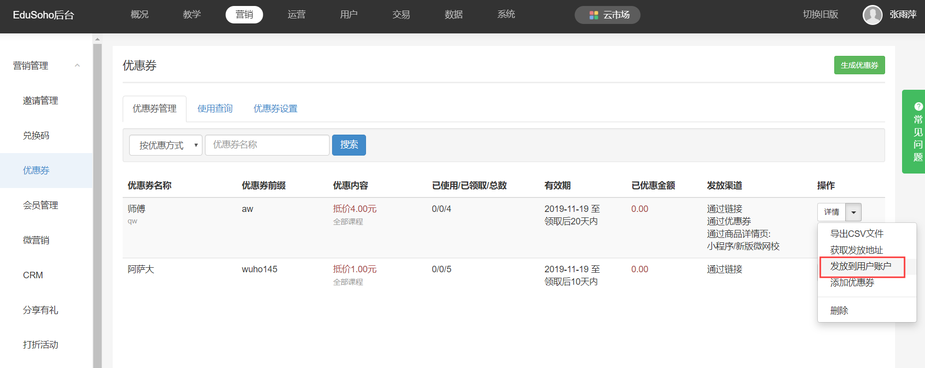Select 获取发放地址 in dropdown menu

(x=856, y=250)
